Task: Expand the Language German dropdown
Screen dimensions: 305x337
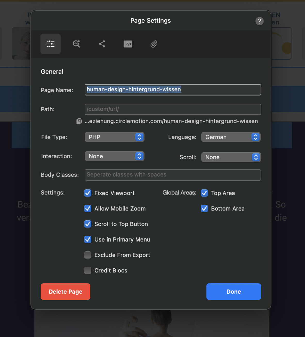Action: (231, 137)
